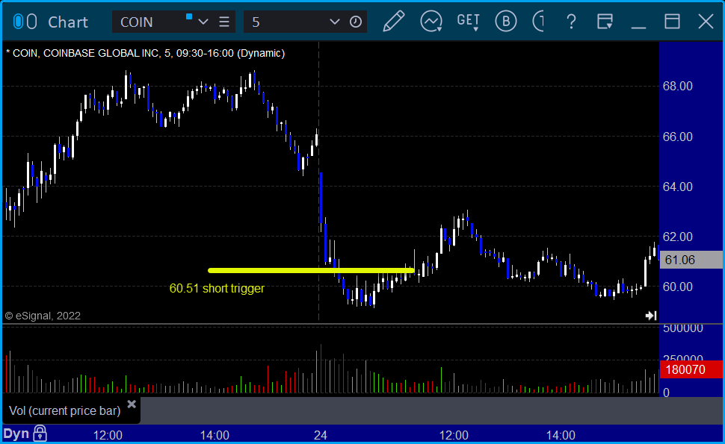Click the circled B toolbar icon

tap(506, 21)
